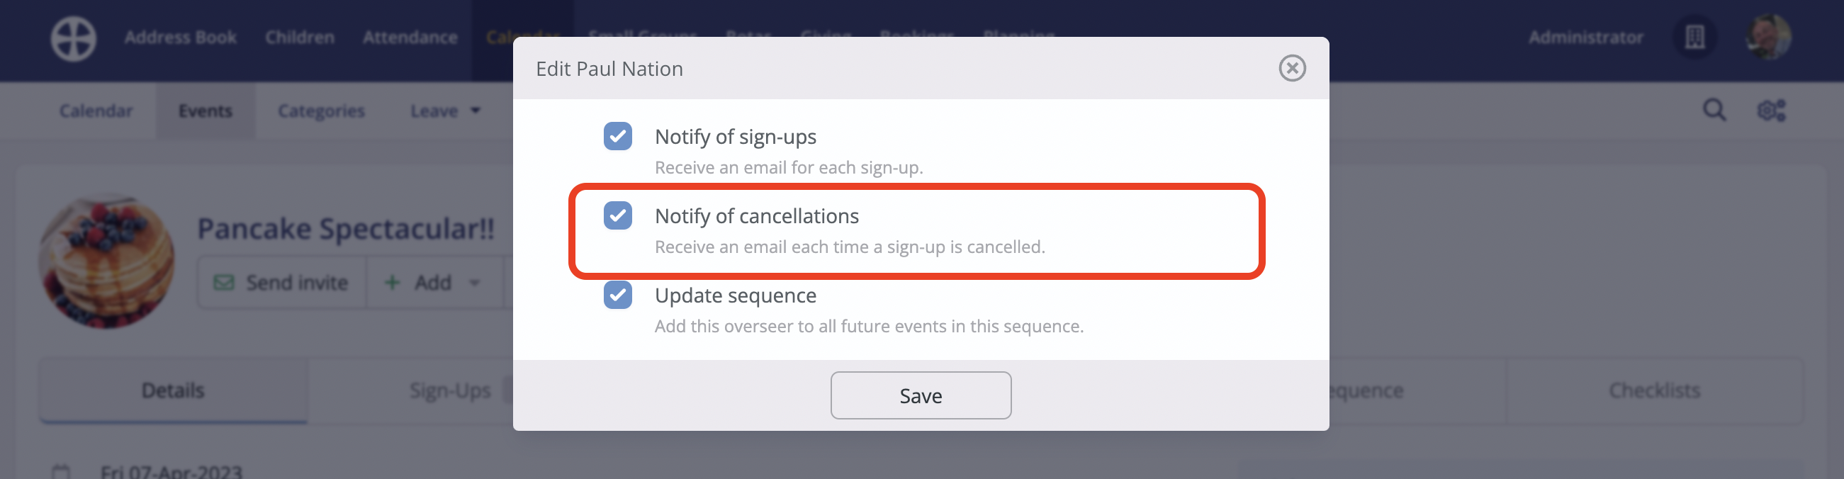Click the building site icon
This screenshot has width=1844, height=479.
pos(1694,38)
